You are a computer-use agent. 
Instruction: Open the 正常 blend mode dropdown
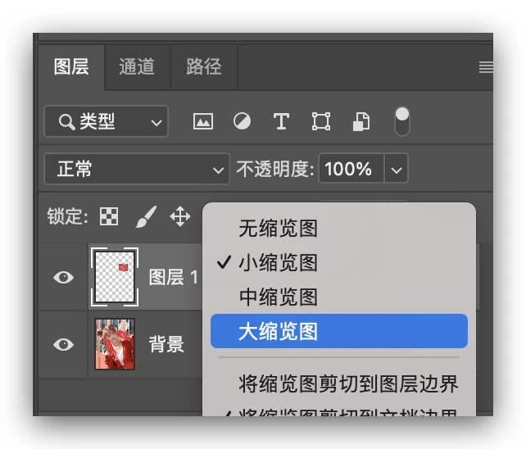(136, 170)
